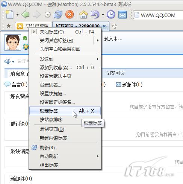
Task: Click the Refresh icon in the toolbar
Action: coord(58,14)
